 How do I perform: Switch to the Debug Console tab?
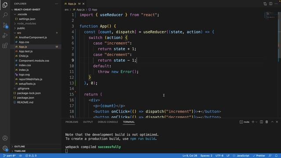point(108,122)
